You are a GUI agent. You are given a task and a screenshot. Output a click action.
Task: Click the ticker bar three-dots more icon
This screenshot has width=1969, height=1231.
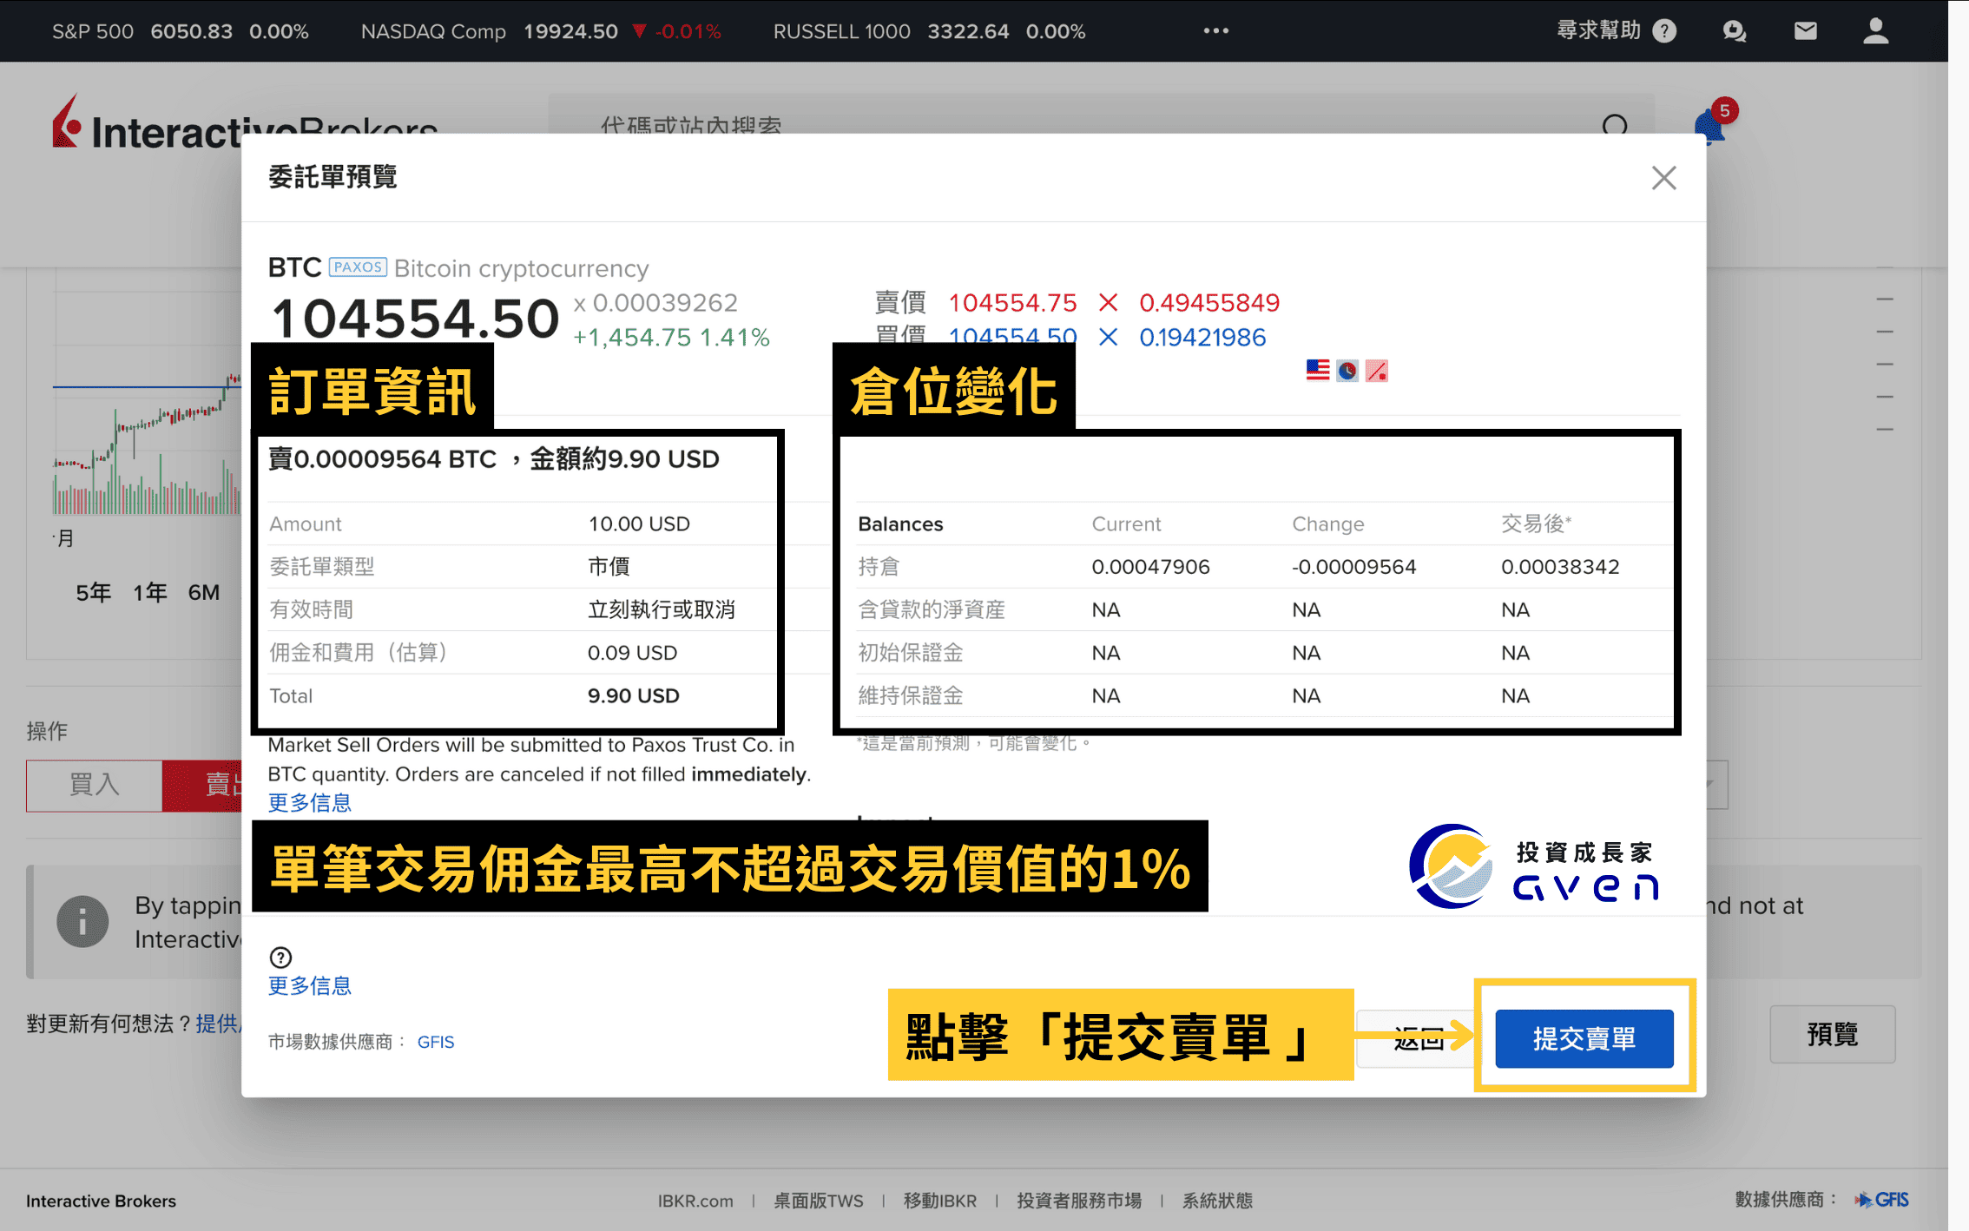point(1215,31)
